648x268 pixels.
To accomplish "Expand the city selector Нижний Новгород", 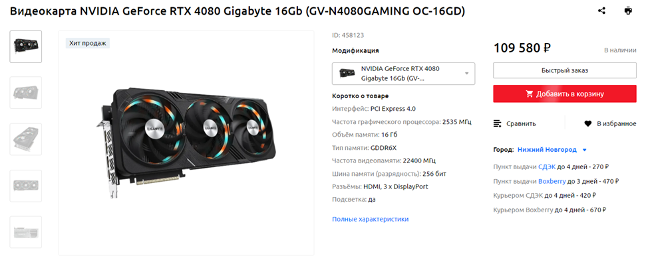I will [x=547, y=150].
